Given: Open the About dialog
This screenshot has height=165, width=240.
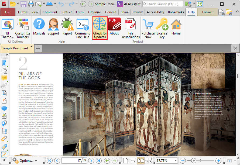Looking at the screenshot, I should [114, 27].
